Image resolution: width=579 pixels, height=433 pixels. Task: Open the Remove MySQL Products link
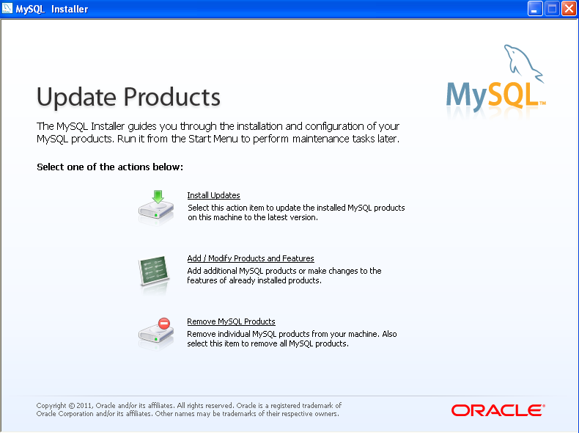click(x=231, y=321)
